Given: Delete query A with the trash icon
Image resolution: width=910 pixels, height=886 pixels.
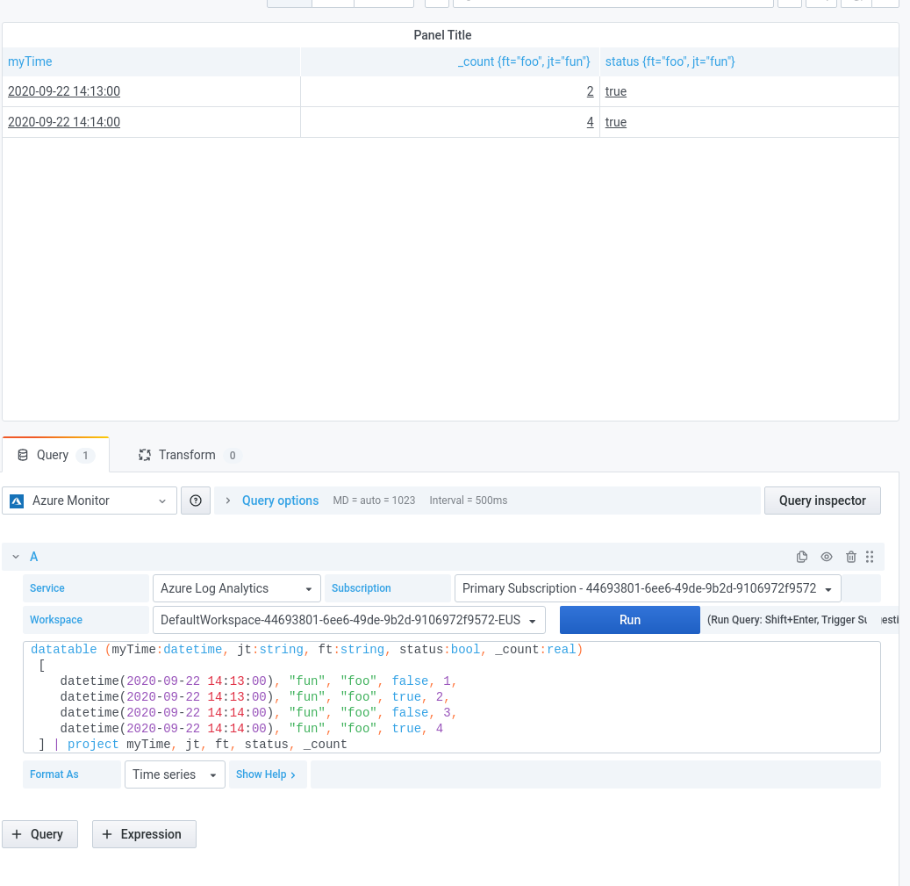Looking at the screenshot, I should pyautogui.click(x=851, y=557).
